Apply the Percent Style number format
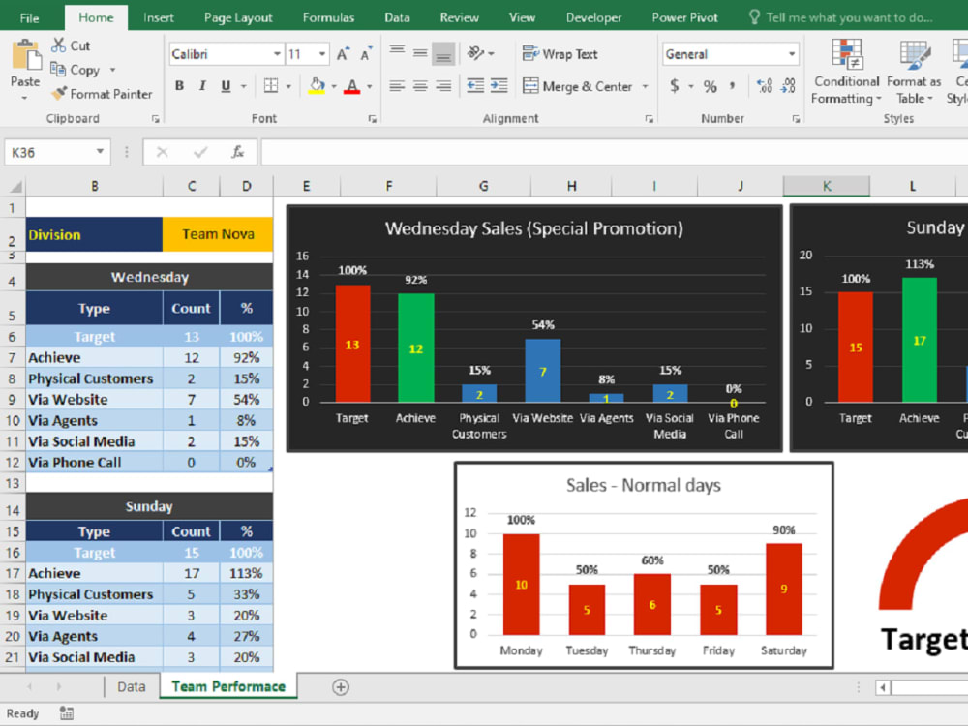968x726 pixels. click(x=710, y=86)
